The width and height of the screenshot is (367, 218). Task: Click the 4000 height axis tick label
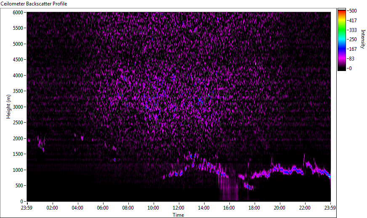point(18,76)
